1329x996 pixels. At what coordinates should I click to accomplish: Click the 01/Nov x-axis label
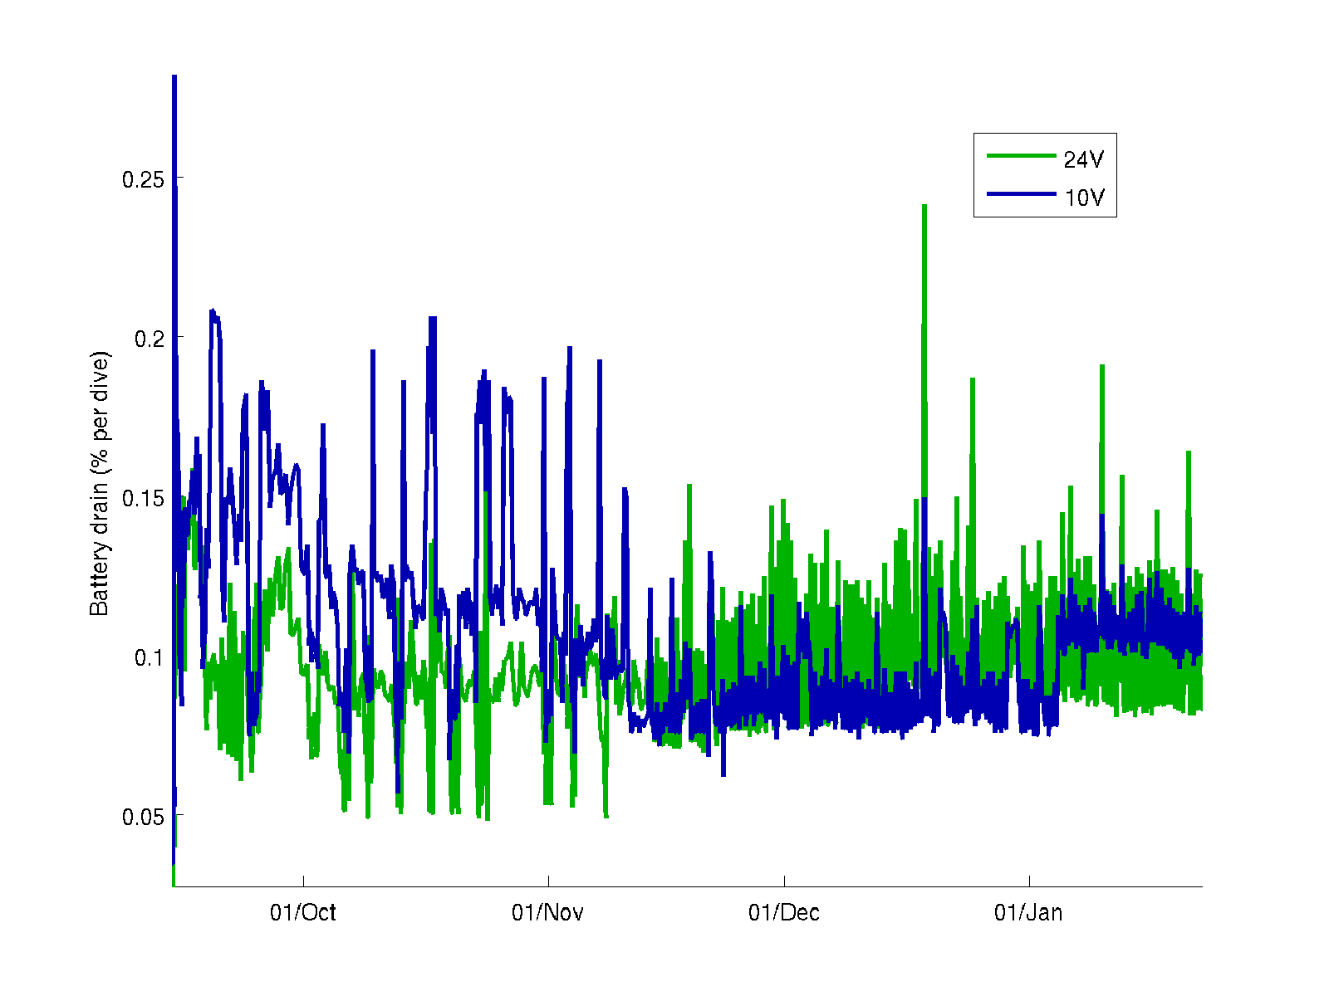pos(547,913)
